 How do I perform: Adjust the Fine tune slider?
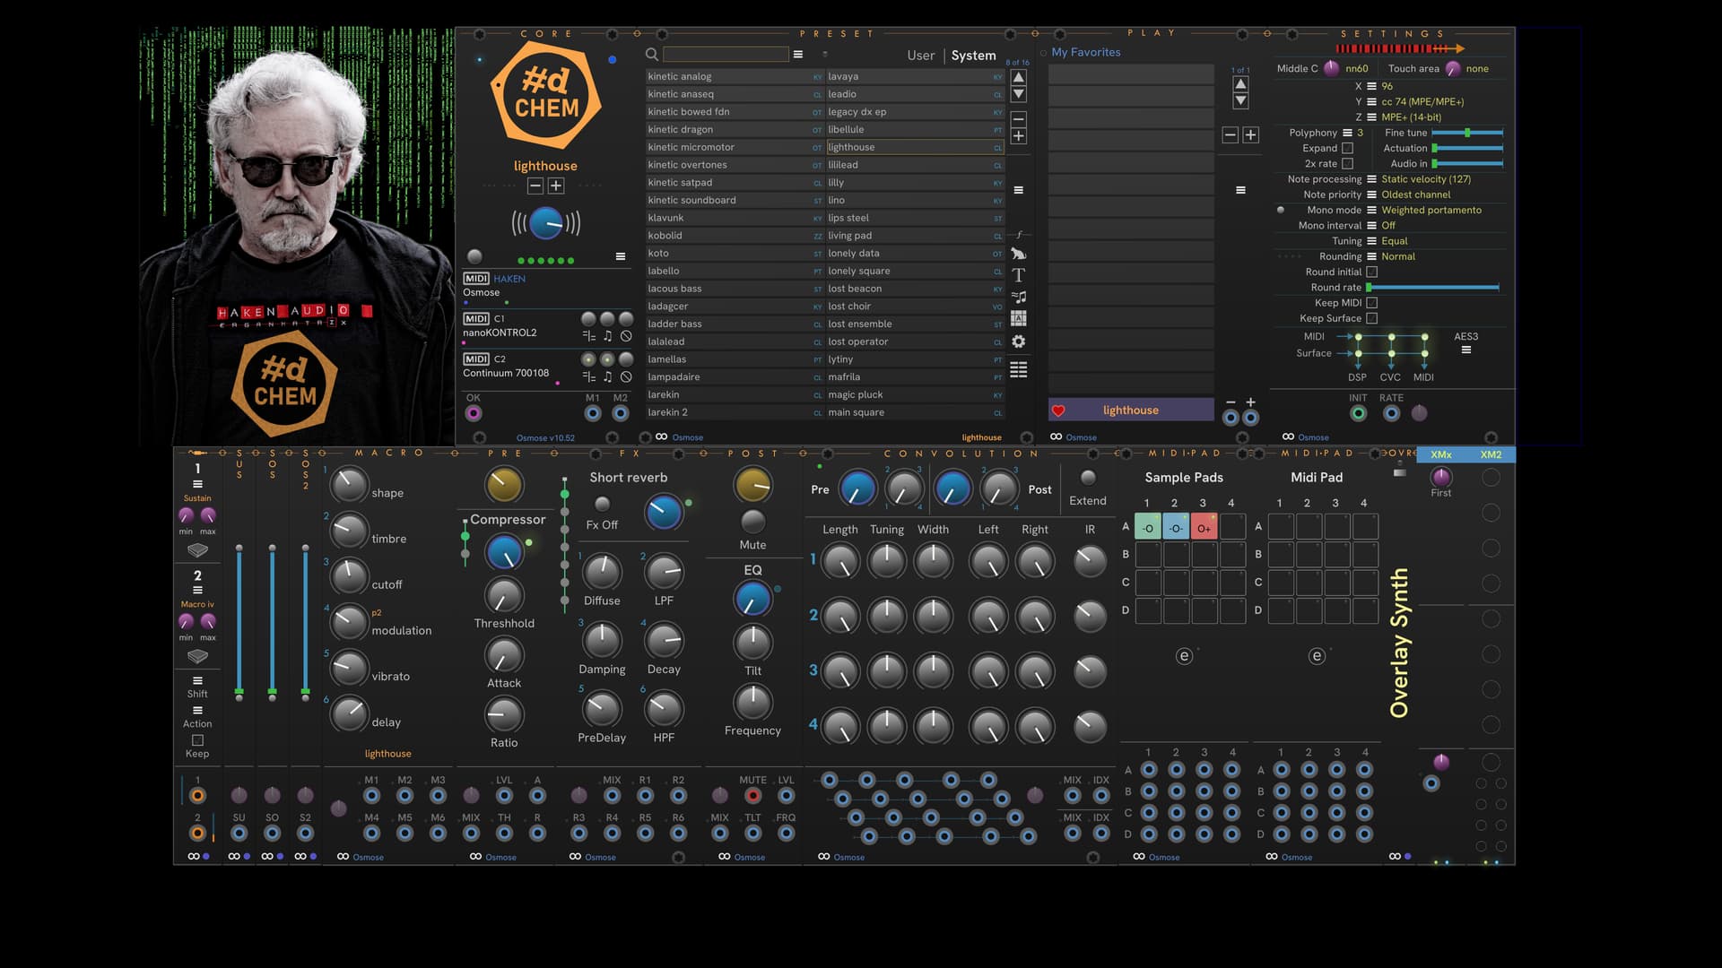[1467, 133]
